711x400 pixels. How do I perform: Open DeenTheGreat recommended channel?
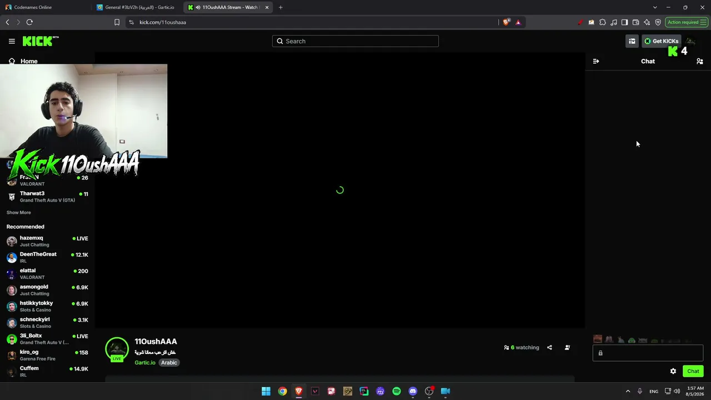click(x=47, y=257)
